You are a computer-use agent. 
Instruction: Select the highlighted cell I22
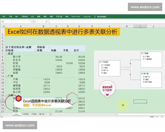(x=140, y=101)
